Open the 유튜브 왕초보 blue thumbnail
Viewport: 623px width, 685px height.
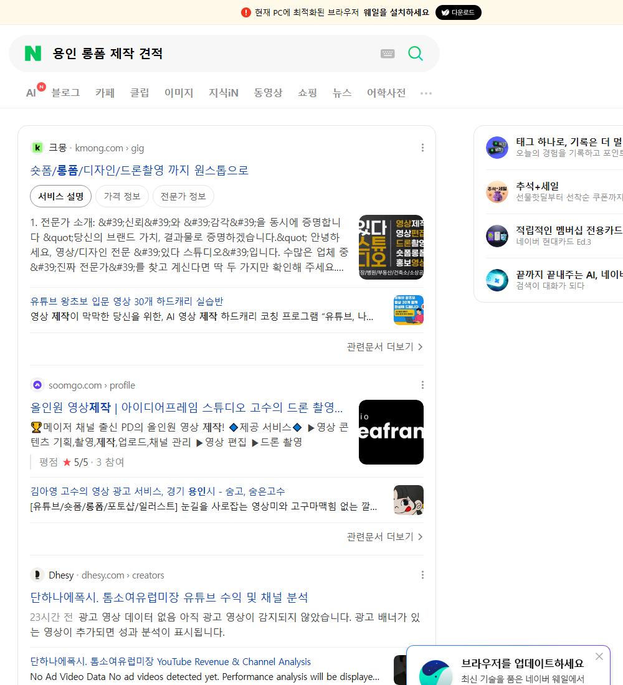[x=408, y=310]
